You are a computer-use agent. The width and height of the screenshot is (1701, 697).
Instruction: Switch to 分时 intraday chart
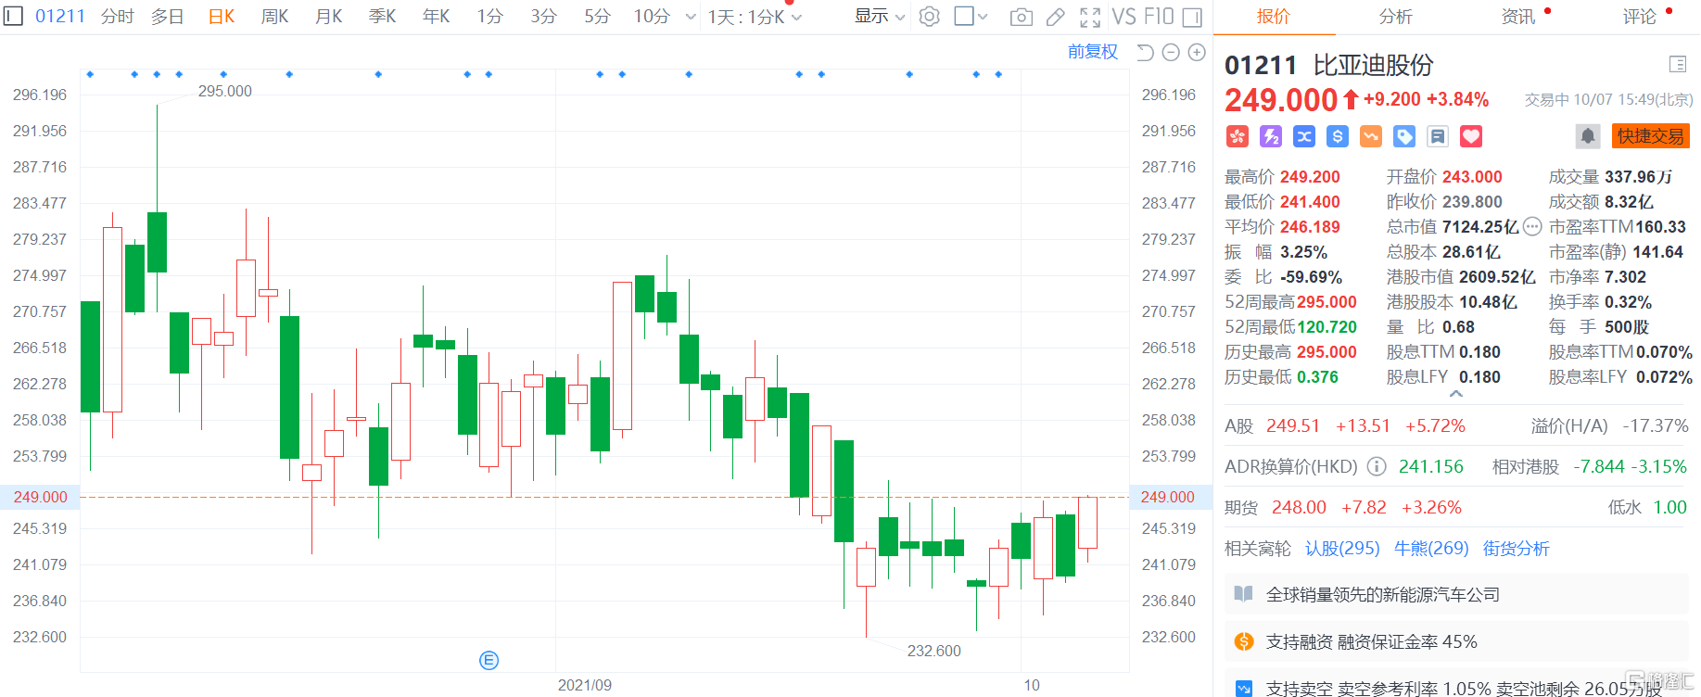[118, 17]
